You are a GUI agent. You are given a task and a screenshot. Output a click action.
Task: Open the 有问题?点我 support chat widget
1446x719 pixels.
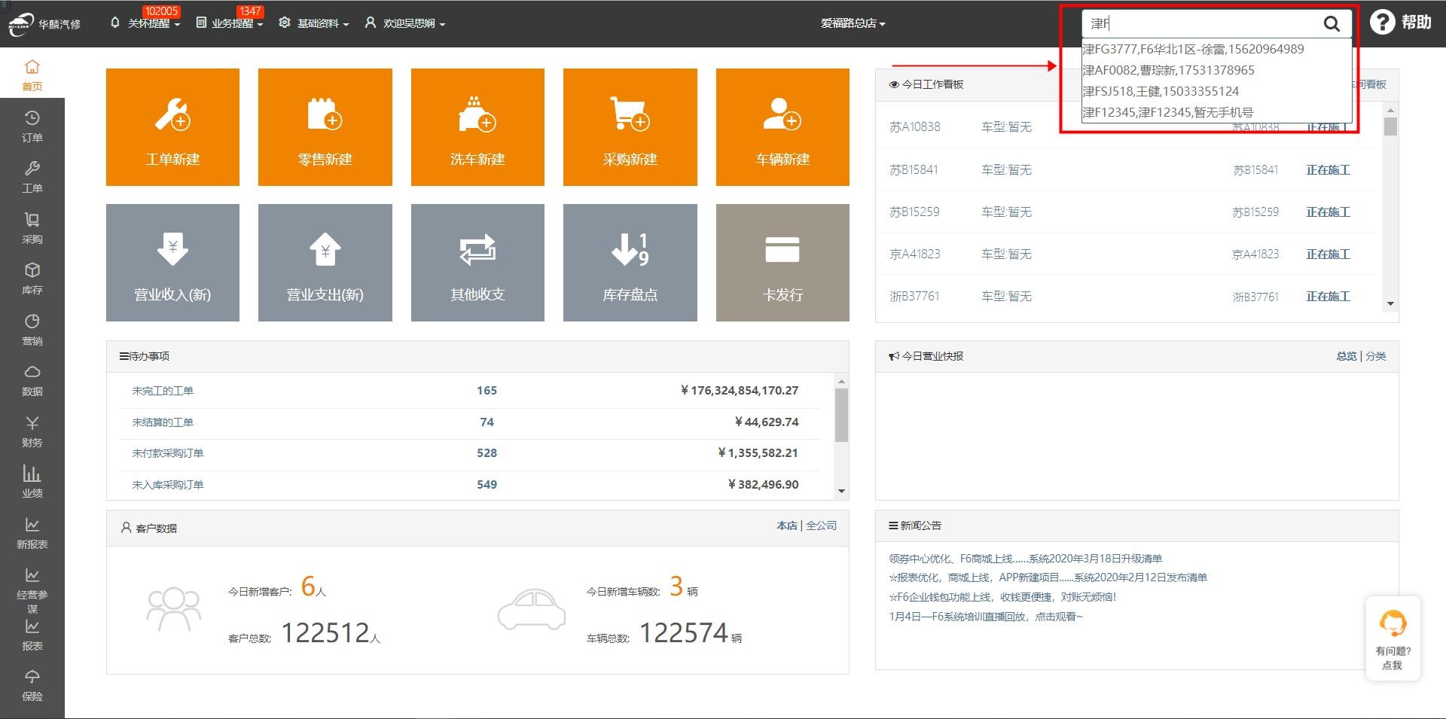tap(1393, 638)
